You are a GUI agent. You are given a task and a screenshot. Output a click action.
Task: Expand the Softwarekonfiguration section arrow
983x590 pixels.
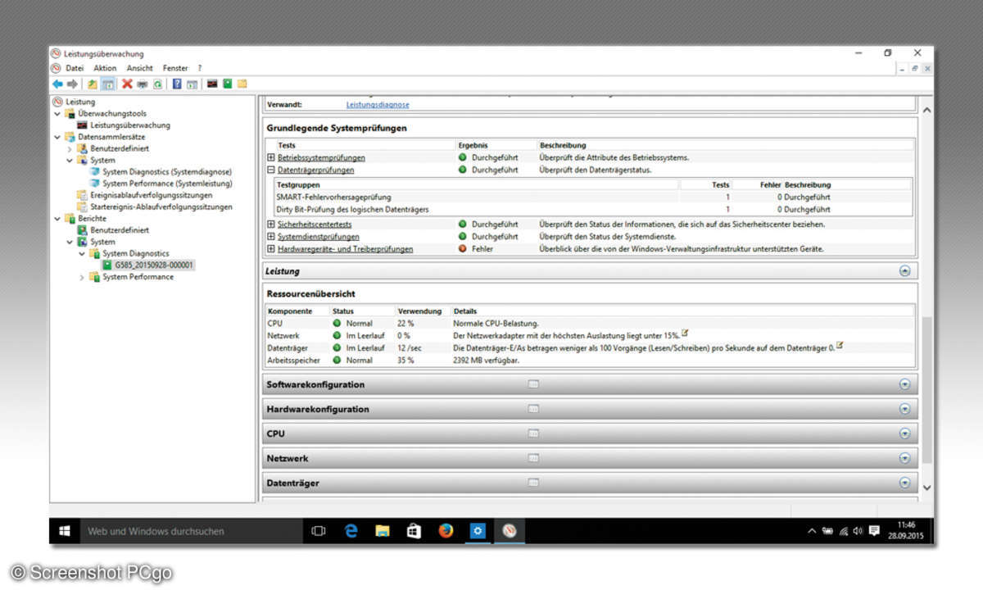pos(904,384)
